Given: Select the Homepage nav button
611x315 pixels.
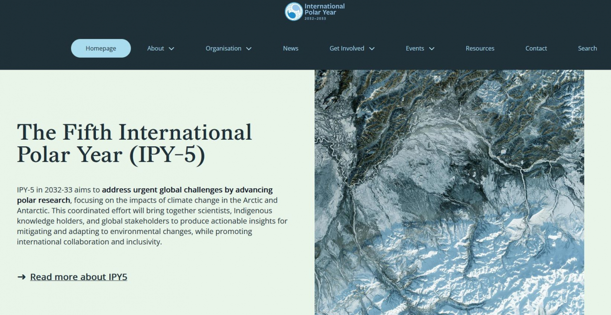Looking at the screenshot, I should [x=101, y=48].
